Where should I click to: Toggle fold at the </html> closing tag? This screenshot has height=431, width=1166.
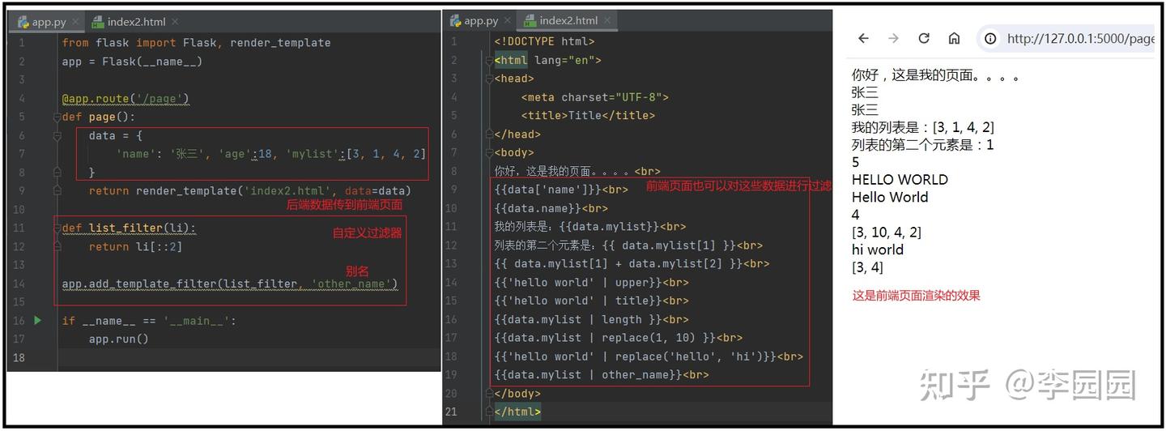point(489,412)
